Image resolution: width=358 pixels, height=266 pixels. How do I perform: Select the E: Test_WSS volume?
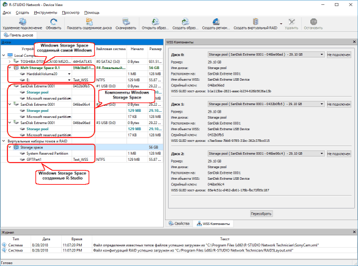(x=82, y=80)
